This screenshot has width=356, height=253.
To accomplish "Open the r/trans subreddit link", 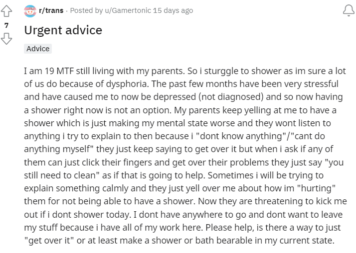I will 51,10.
